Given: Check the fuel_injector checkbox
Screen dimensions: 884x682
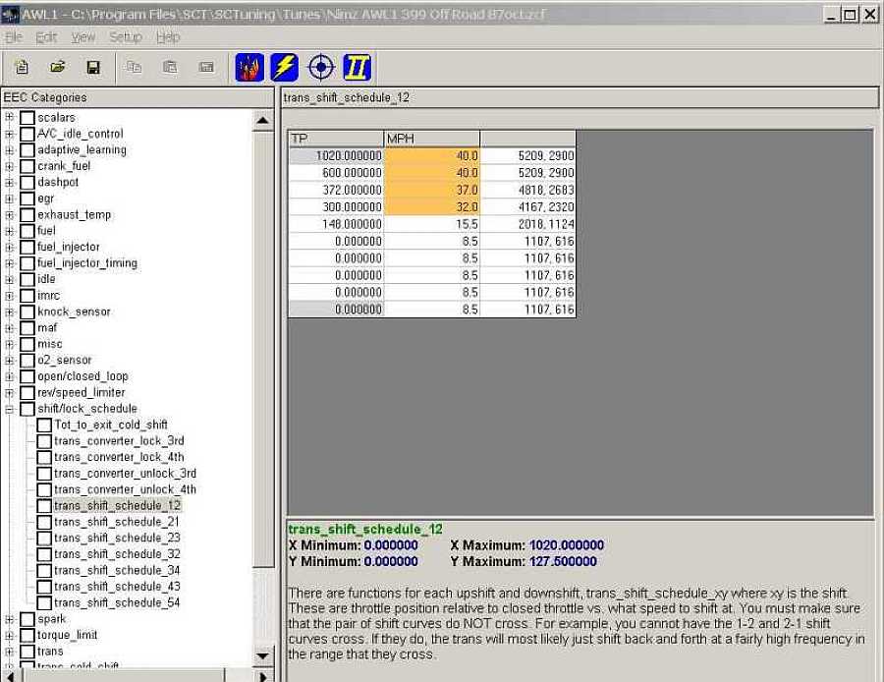Looking at the screenshot, I should tap(28, 247).
